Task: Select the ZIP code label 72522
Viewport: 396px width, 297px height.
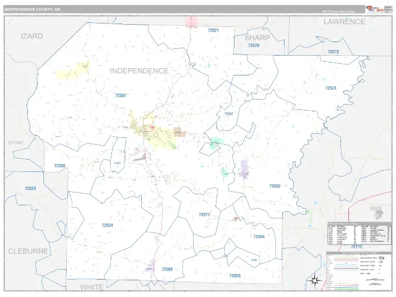Action: click(x=228, y=114)
